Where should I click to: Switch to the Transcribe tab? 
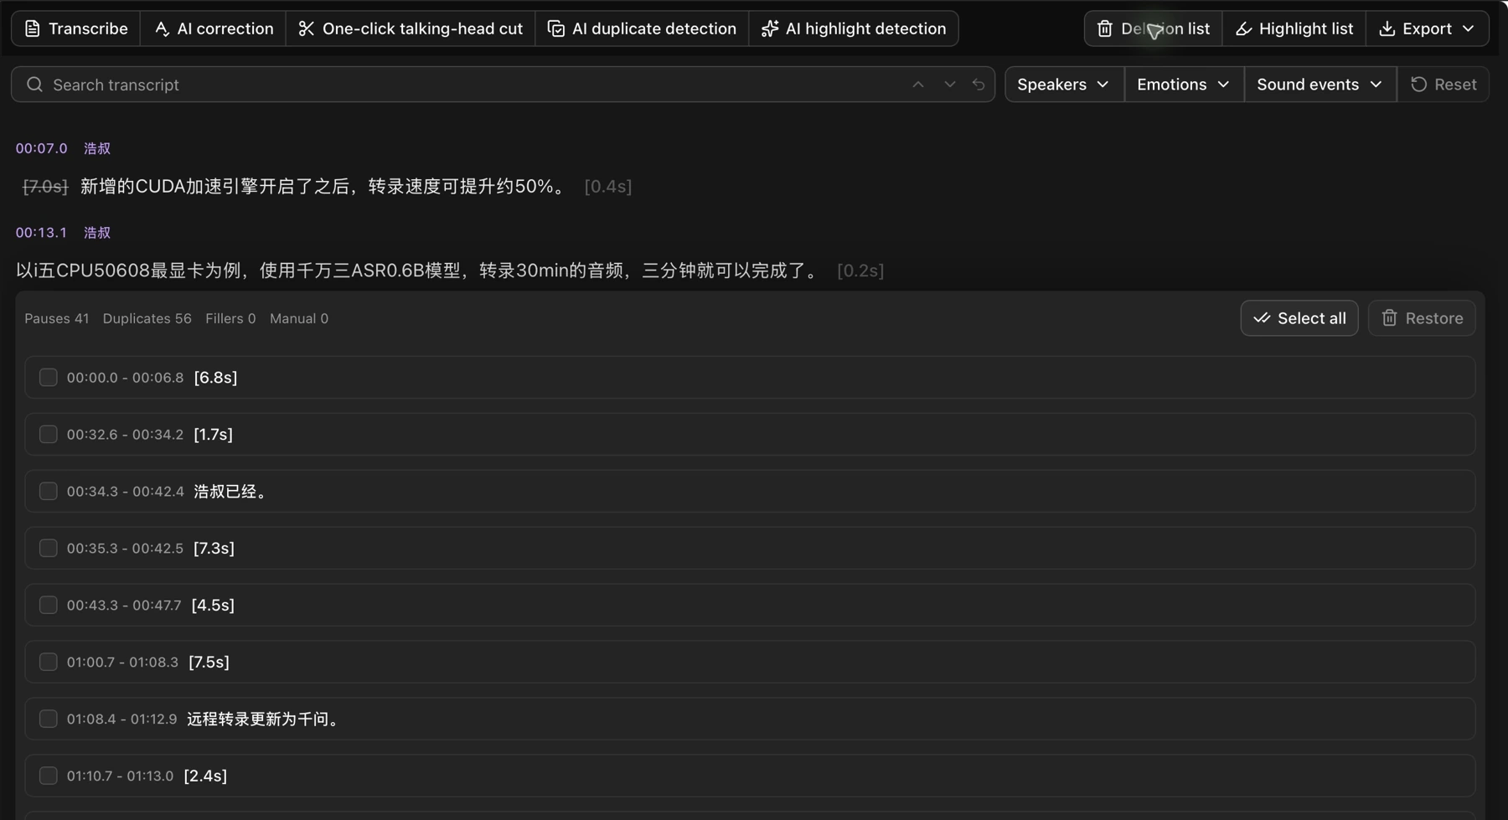pos(75,28)
